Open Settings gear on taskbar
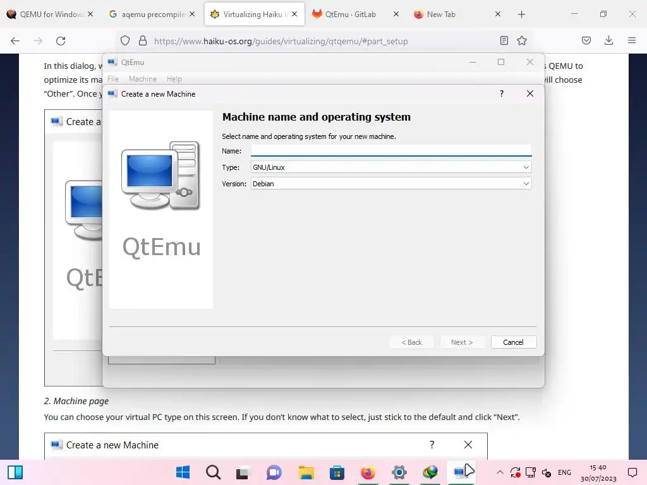 pyautogui.click(x=399, y=472)
